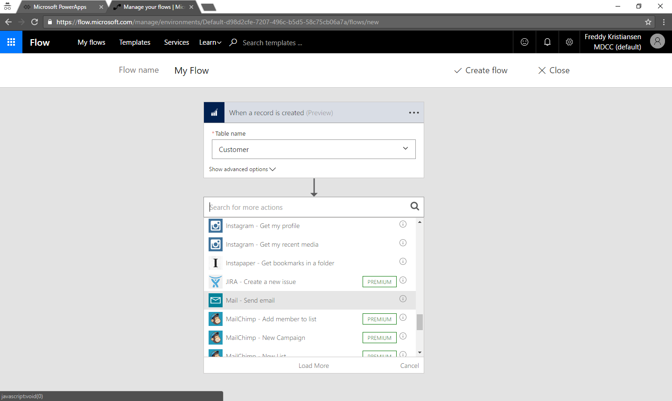Select Instagram - Get my profile action
The width and height of the screenshot is (672, 401).
pyautogui.click(x=263, y=226)
